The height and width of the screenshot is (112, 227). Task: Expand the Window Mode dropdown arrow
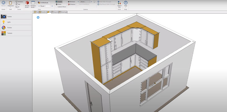35,7
